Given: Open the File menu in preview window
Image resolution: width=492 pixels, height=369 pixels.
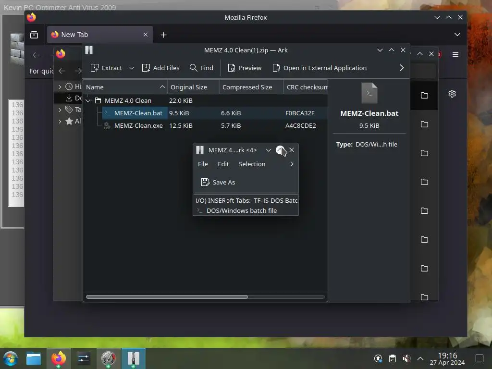Looking at the screenshot, I should click(203, 164).
